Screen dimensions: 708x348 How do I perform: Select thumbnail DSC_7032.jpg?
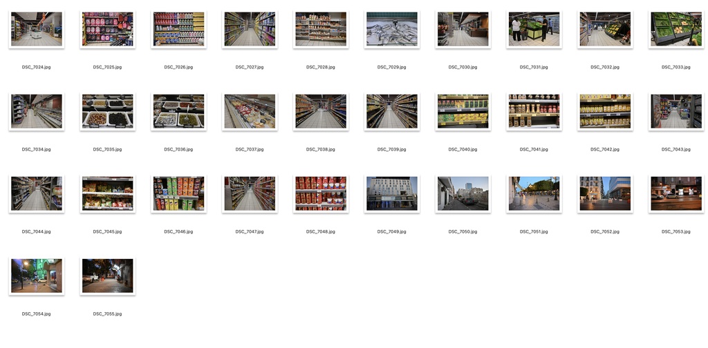(x=605, y=29)
